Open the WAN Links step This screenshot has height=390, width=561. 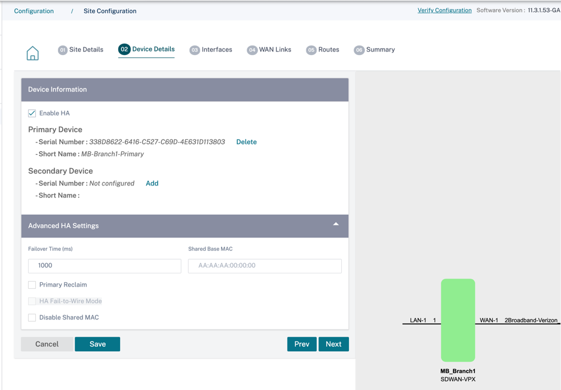(x=275, y=50)
